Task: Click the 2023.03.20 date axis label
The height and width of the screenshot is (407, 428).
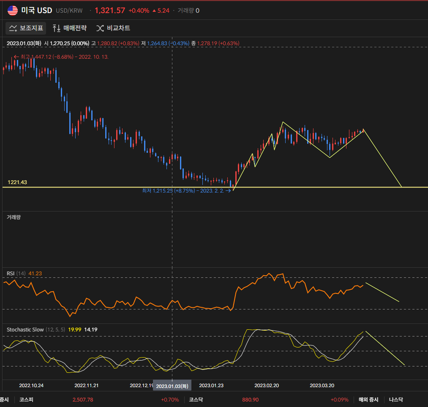Action: tap(322, 385)
